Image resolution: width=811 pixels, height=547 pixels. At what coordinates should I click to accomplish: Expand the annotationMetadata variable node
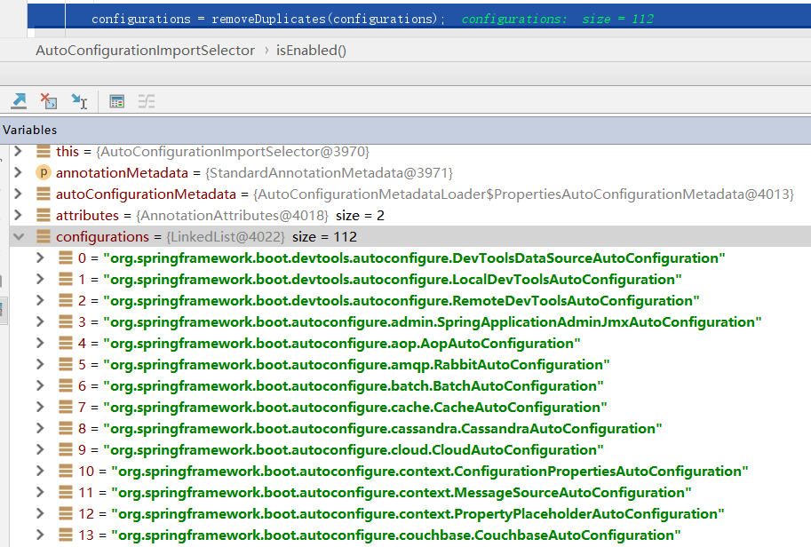pyautogui.click(x=18, y=172)
